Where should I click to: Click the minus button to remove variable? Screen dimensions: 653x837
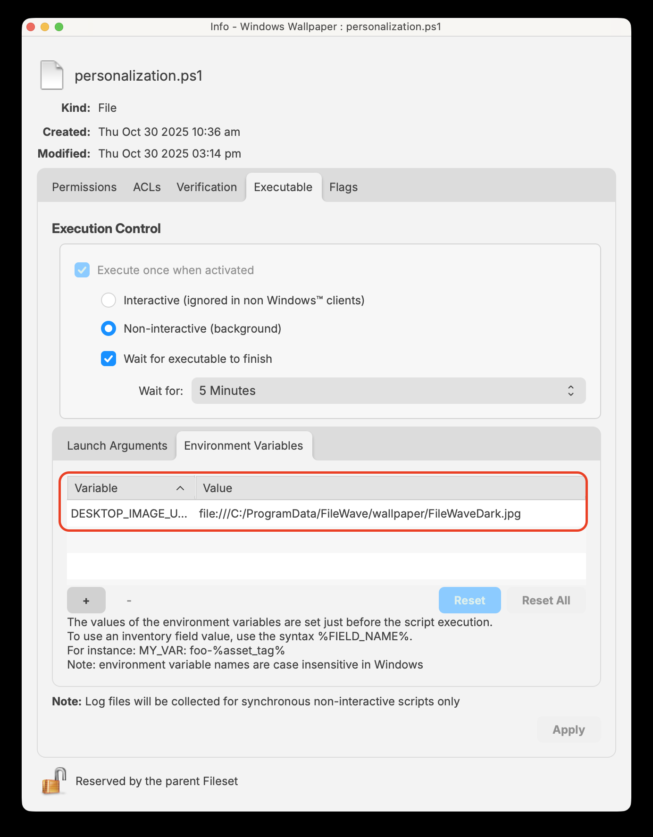(x=129, y=600)
